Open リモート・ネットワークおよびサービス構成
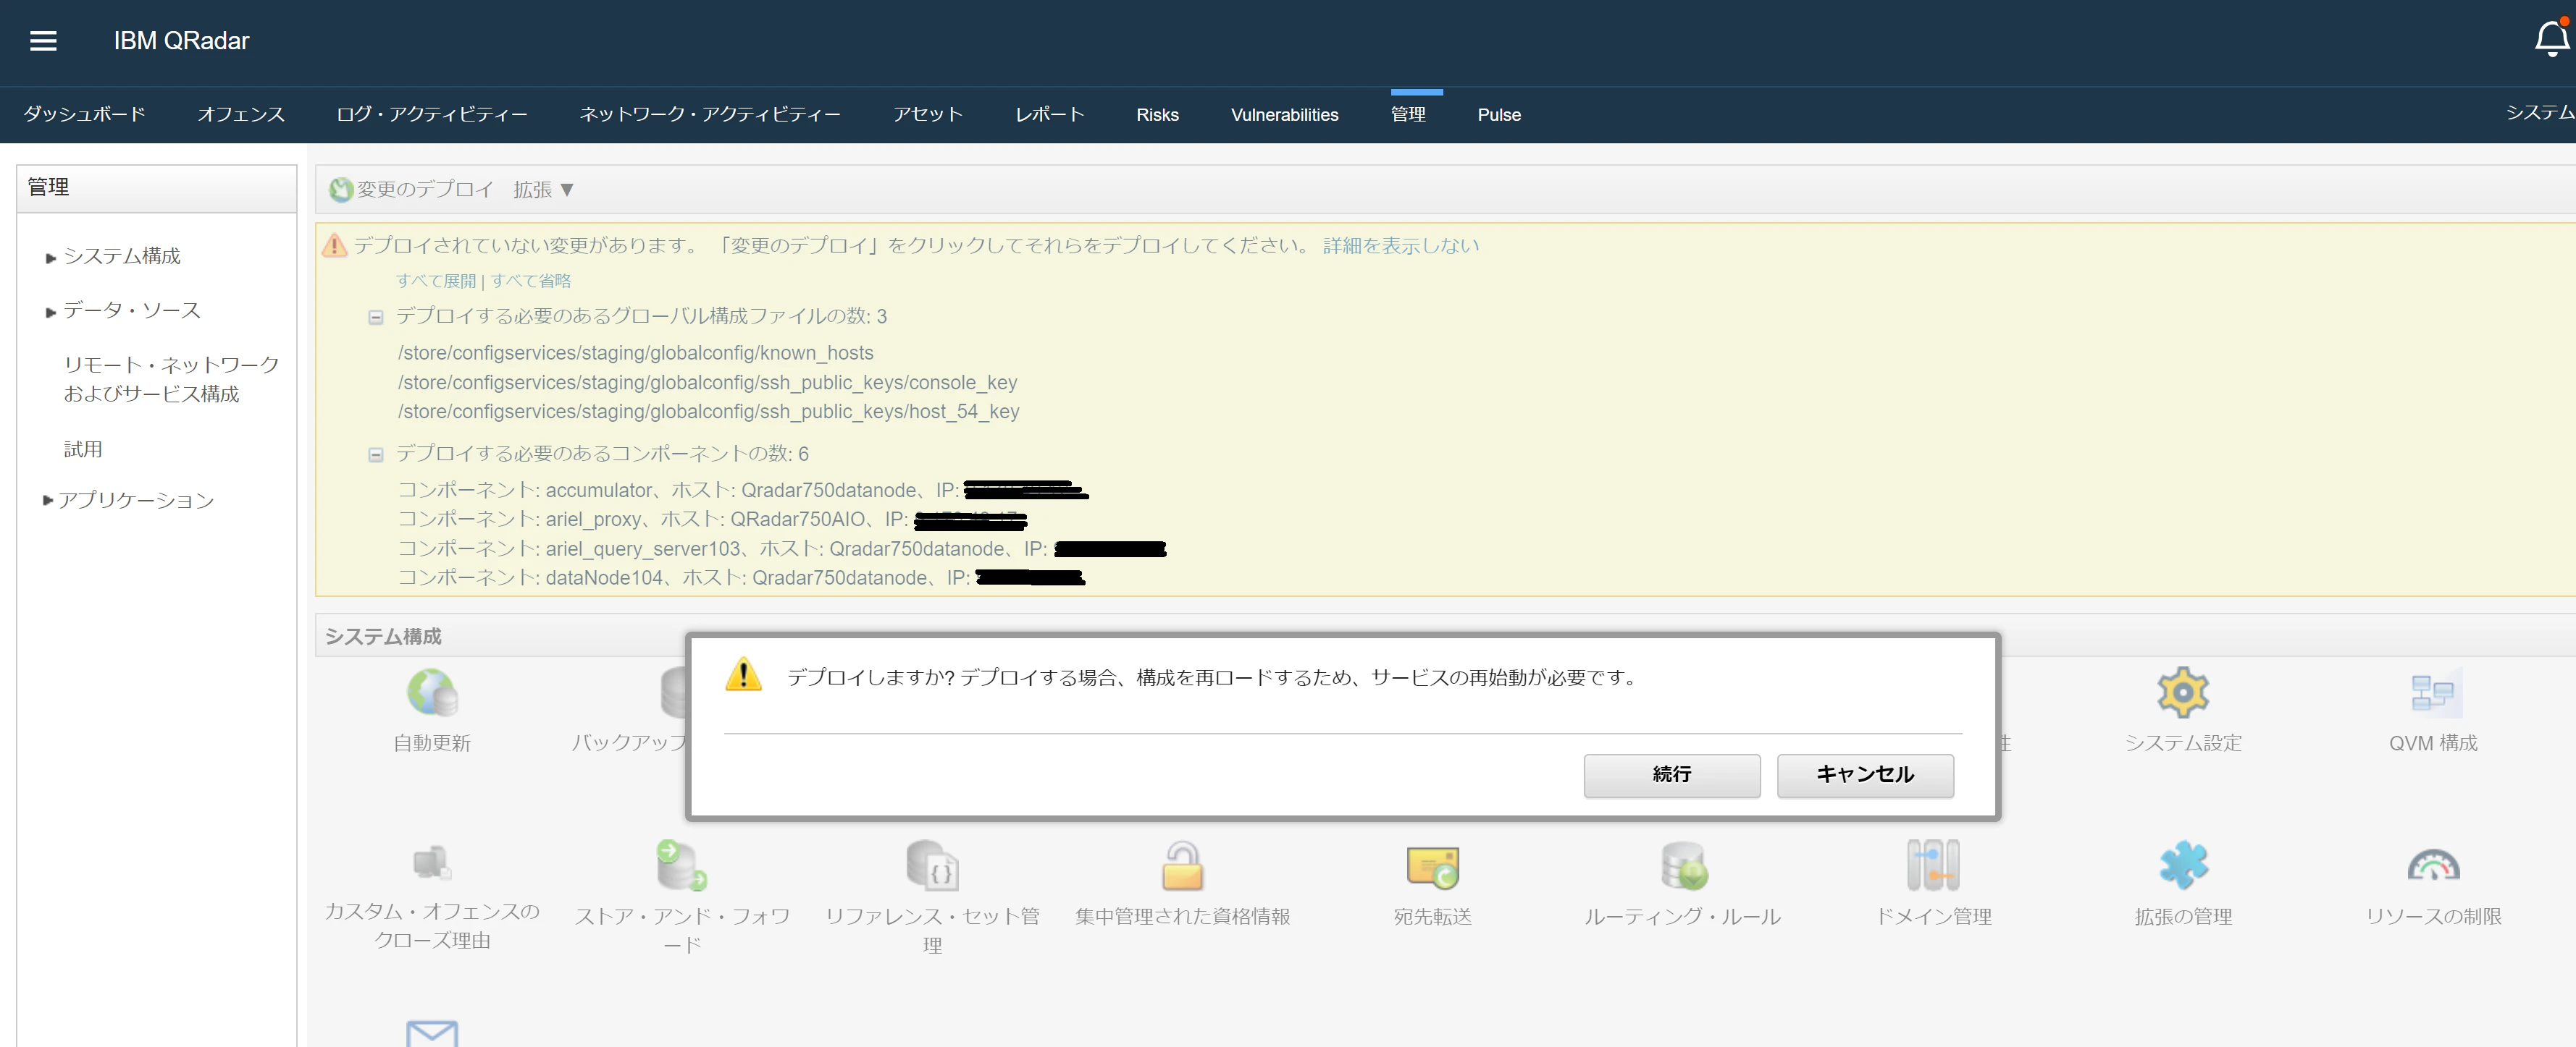The height and width of the screenshot is (1047, 2576). (x=171, y=378)
